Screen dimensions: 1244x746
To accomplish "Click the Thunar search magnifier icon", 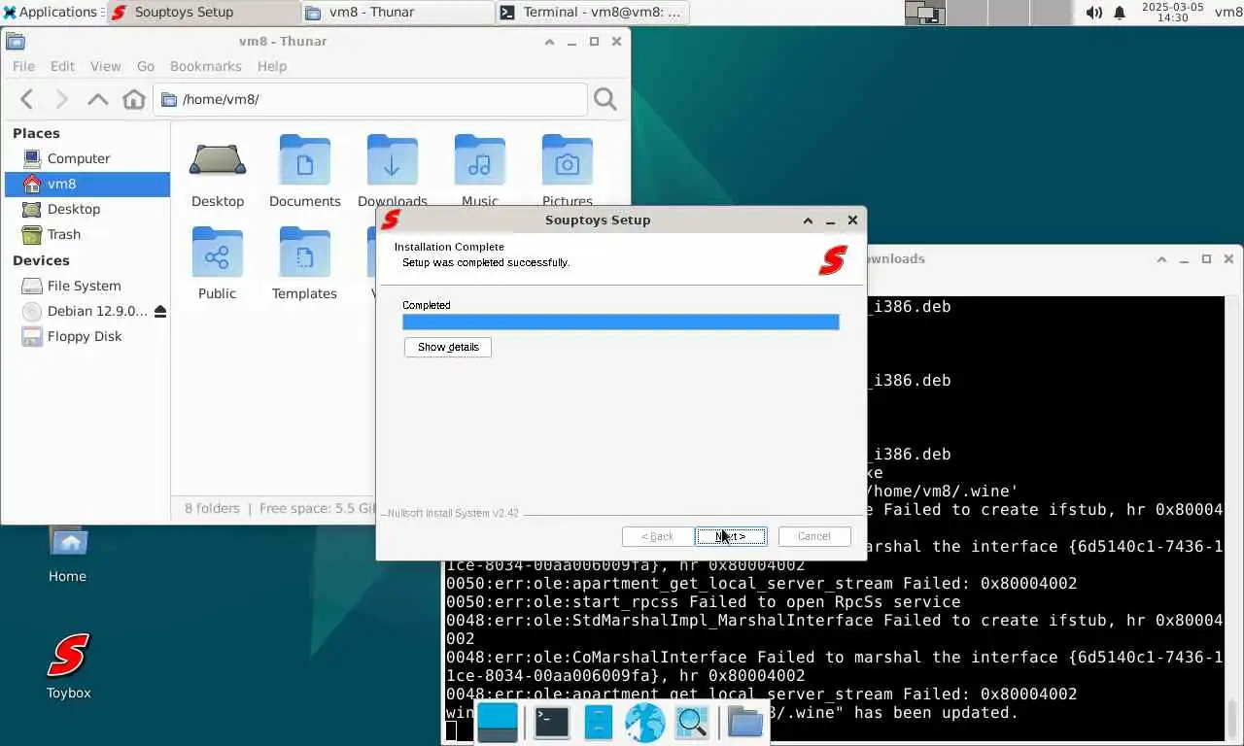I will (605, 99).
